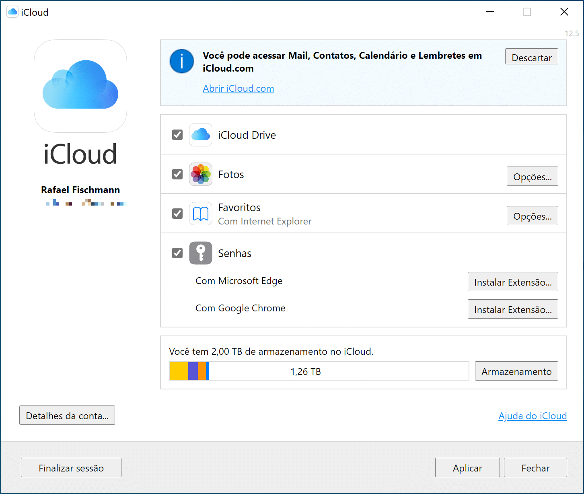Open Detalhes da conta
This screenshot has width=584, height=494.
click(67, 415)
